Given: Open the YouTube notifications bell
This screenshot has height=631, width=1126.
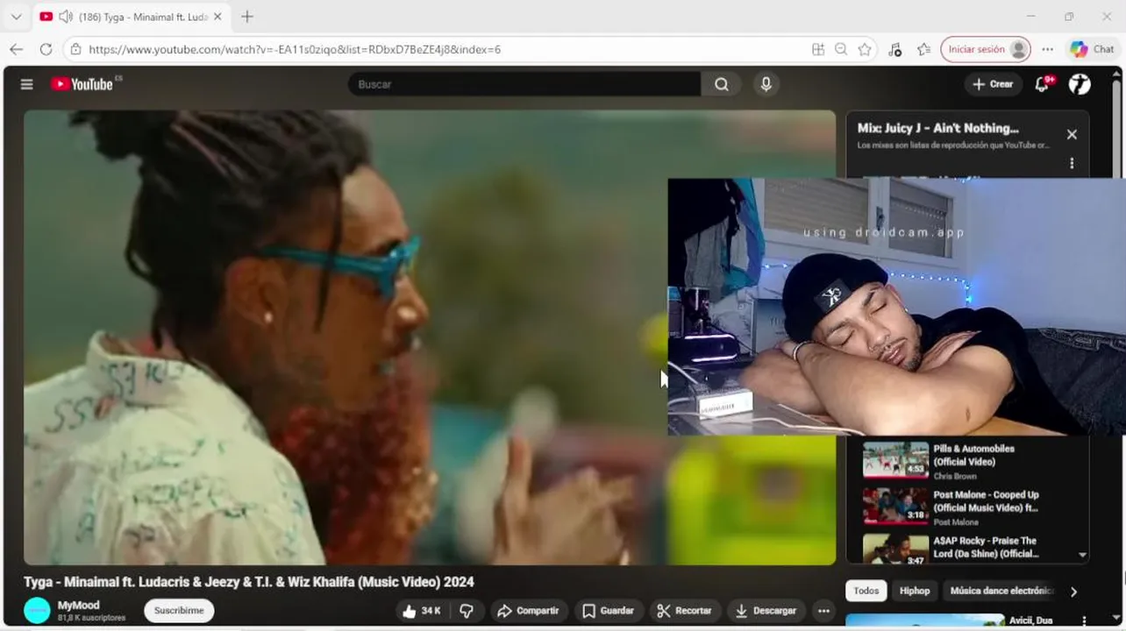Looking at the screenshot, I should (x=1043, y=84).
